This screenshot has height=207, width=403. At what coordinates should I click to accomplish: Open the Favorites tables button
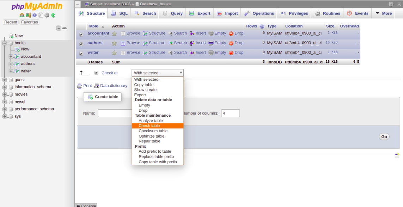(30, 22)
